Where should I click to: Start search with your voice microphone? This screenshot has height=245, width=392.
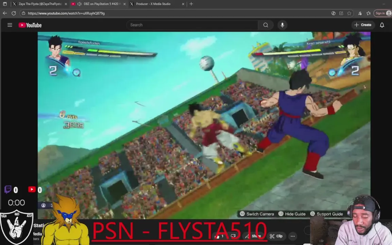[x=282, y=25]
